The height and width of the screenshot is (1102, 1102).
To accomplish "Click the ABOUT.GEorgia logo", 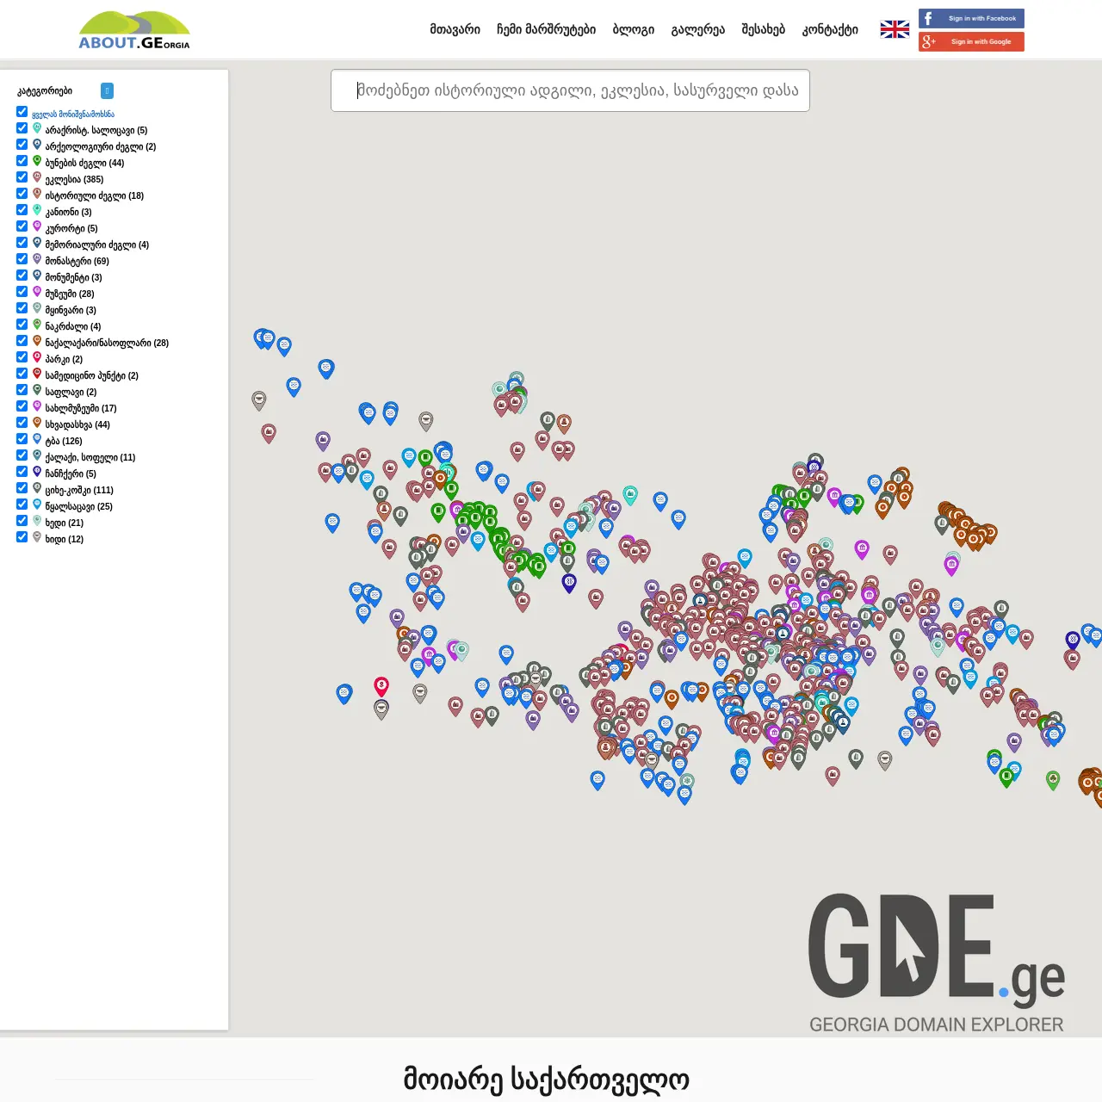I will tap(133, 28).
